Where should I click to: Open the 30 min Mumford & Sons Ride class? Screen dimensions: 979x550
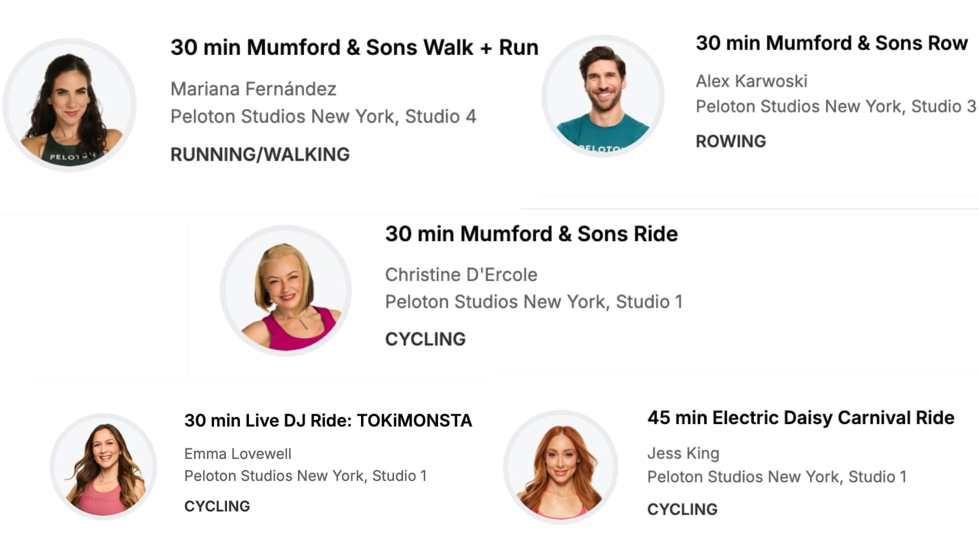(530, 234)
